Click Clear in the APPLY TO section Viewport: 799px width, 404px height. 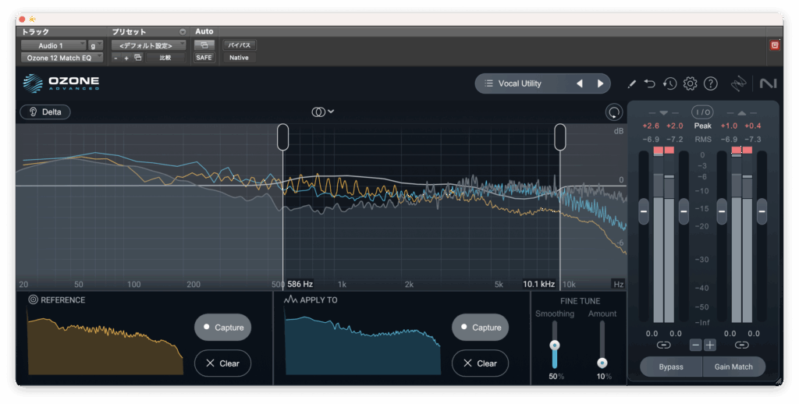[x=480, y=363]
